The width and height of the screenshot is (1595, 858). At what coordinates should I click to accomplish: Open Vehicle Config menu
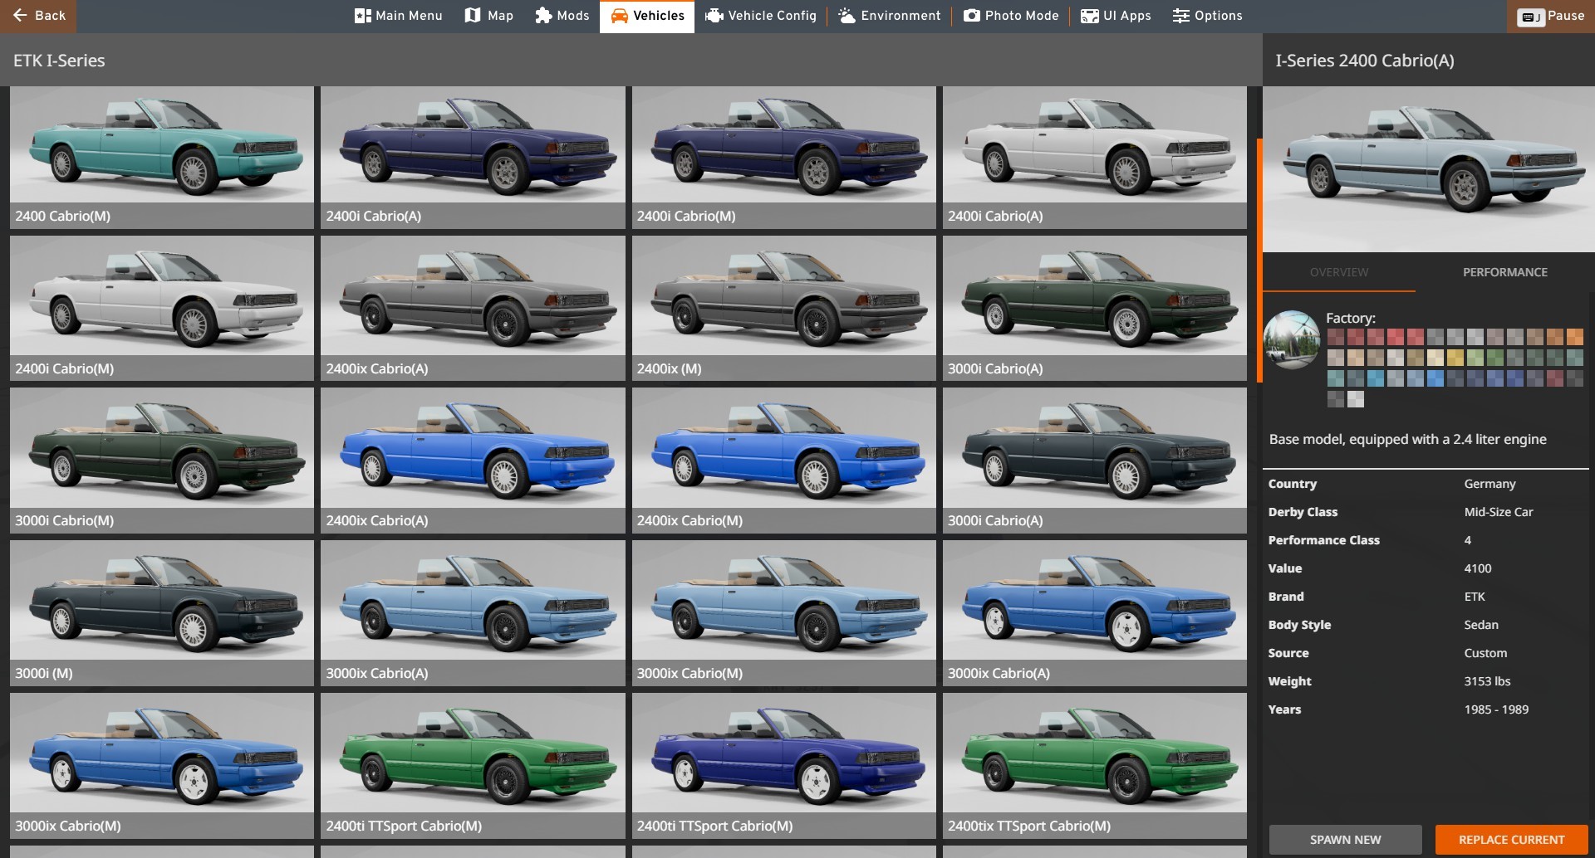(x=760, y=16)
